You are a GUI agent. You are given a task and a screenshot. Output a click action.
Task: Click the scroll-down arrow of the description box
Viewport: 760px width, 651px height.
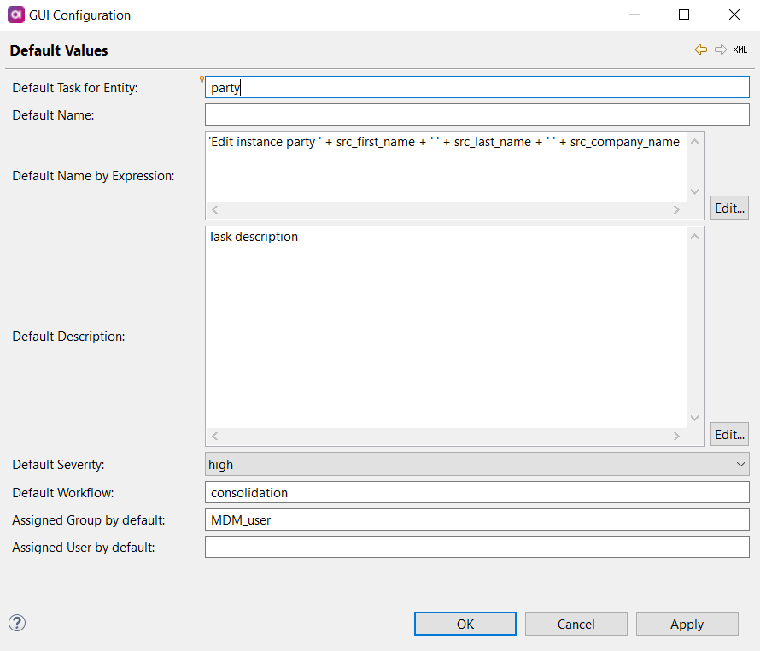(693, 419)
